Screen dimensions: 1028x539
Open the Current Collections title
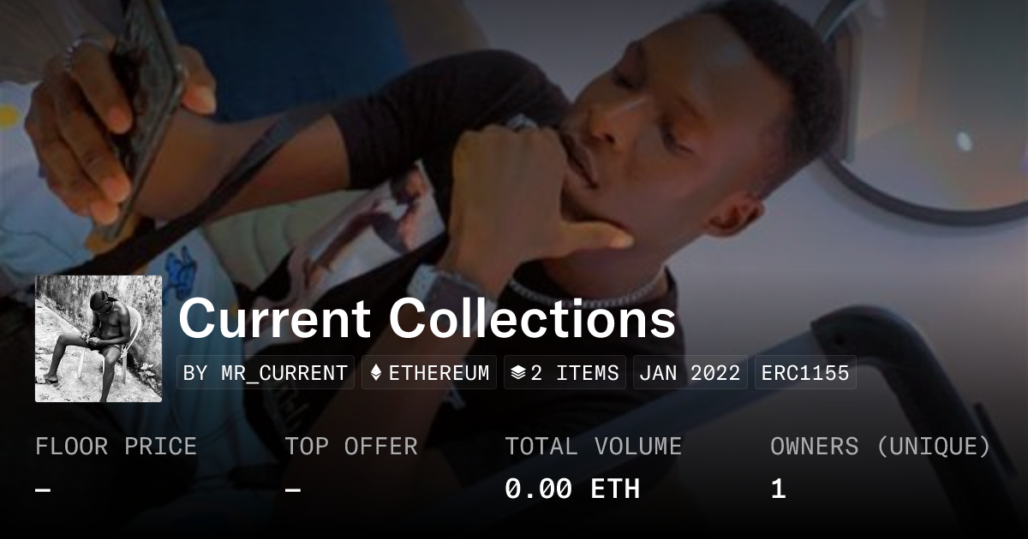pos(427,318)
